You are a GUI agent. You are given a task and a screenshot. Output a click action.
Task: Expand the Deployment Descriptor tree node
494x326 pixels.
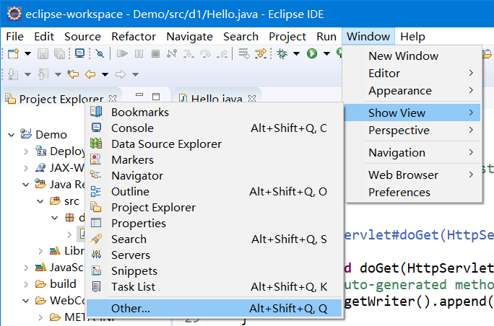tap(26, 151)
